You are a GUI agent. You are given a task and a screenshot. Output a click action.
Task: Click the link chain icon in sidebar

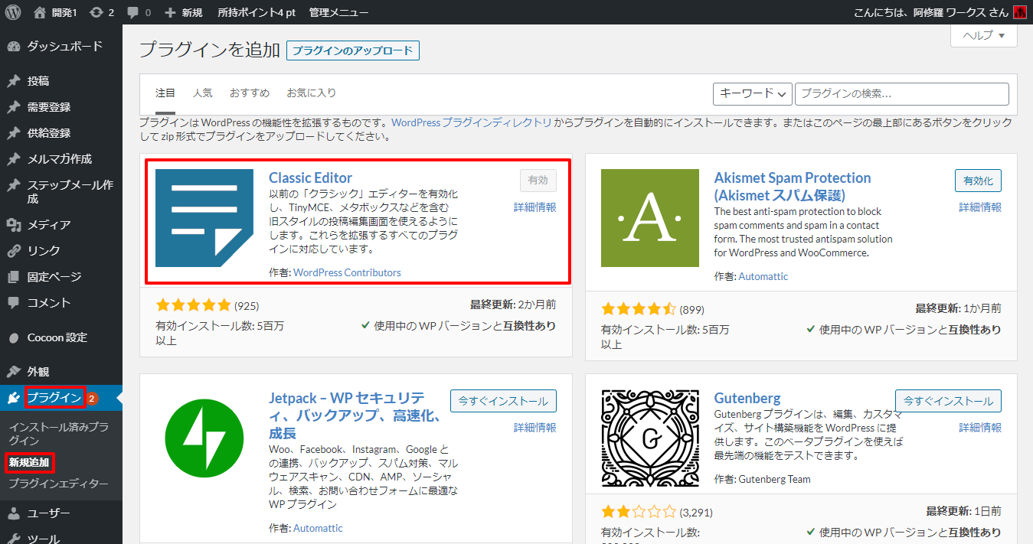pos(13,251)
